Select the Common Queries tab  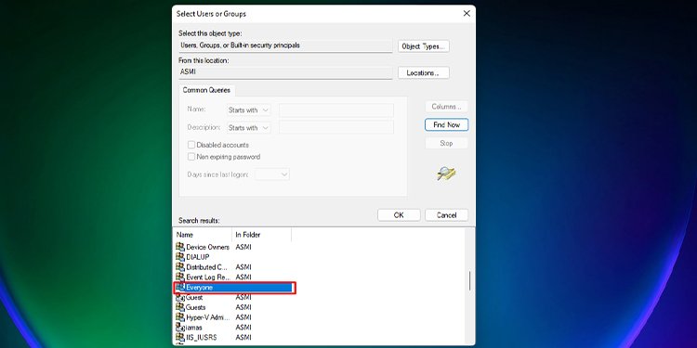pos(206,90)
